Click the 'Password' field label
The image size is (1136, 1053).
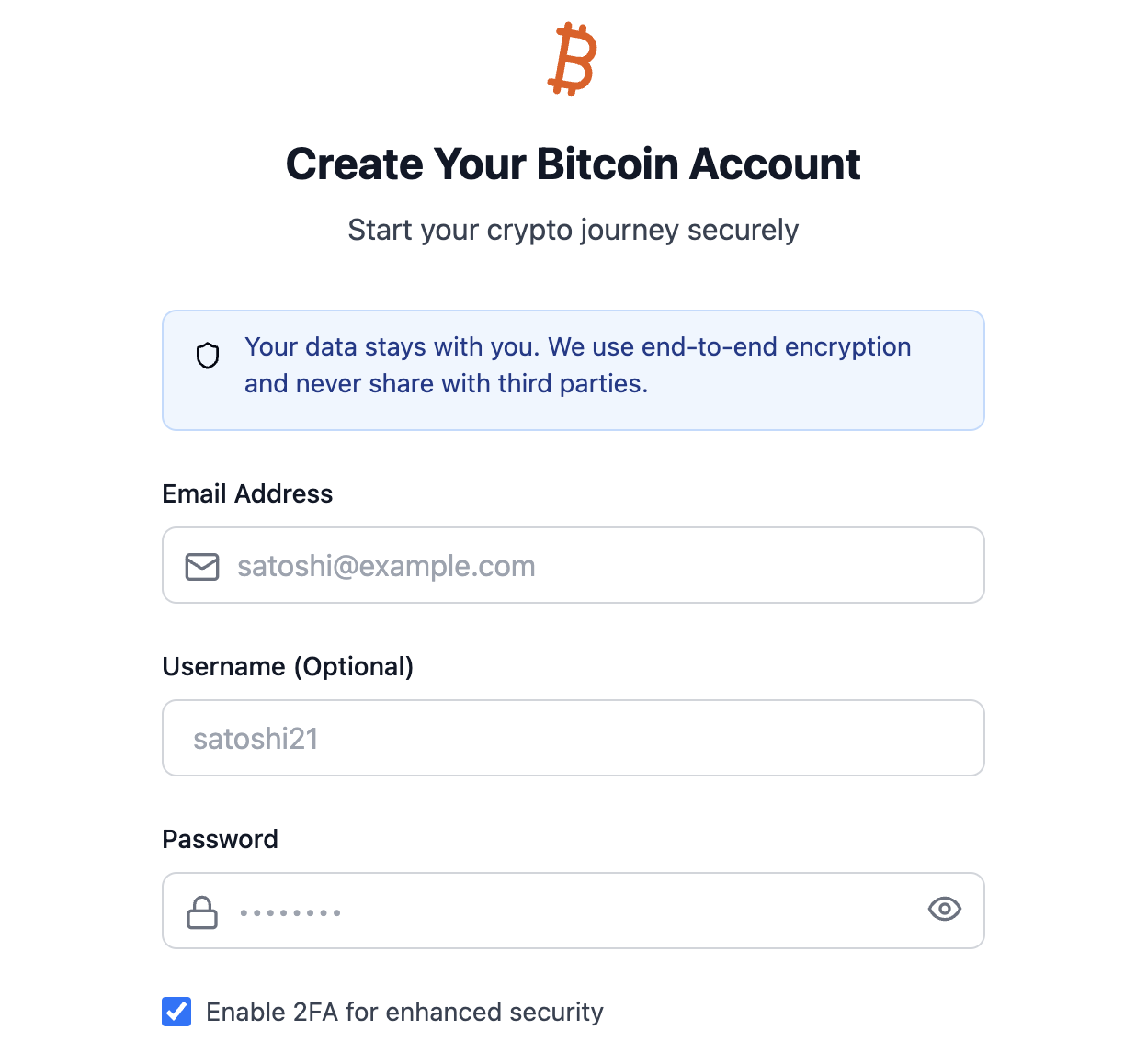pyautogui.click(x=220, y=840)
